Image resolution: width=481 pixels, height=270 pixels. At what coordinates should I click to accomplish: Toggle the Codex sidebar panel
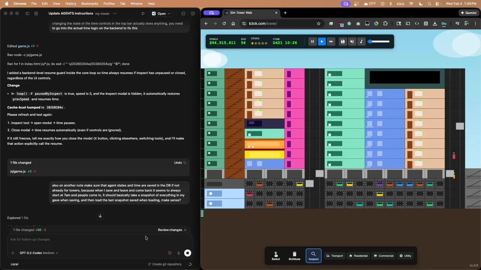pyautogui.click(x=27, y=13)
